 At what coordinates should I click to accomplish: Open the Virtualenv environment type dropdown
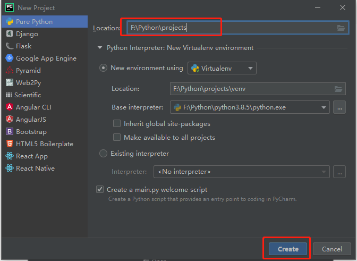coord(222,68)
